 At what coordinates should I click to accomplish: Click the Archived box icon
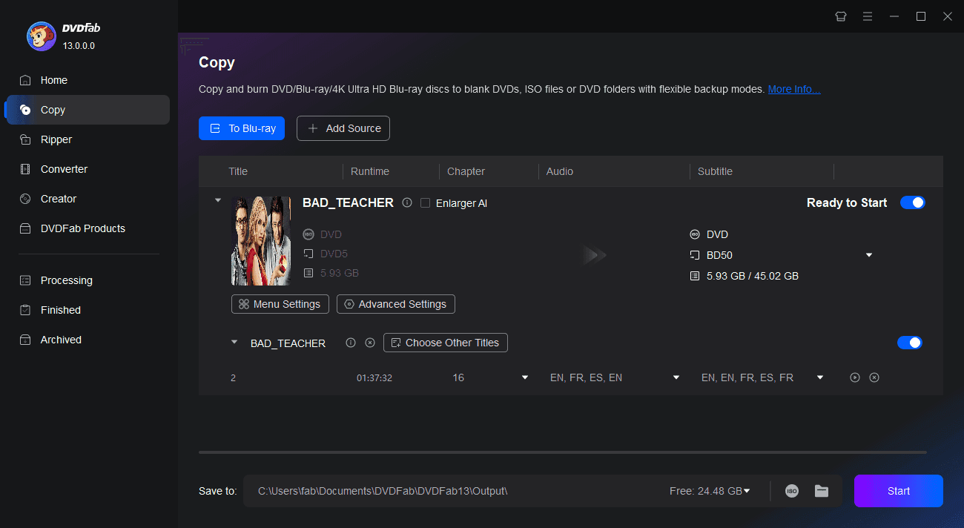pyautogui.click(x=26, y=340)
